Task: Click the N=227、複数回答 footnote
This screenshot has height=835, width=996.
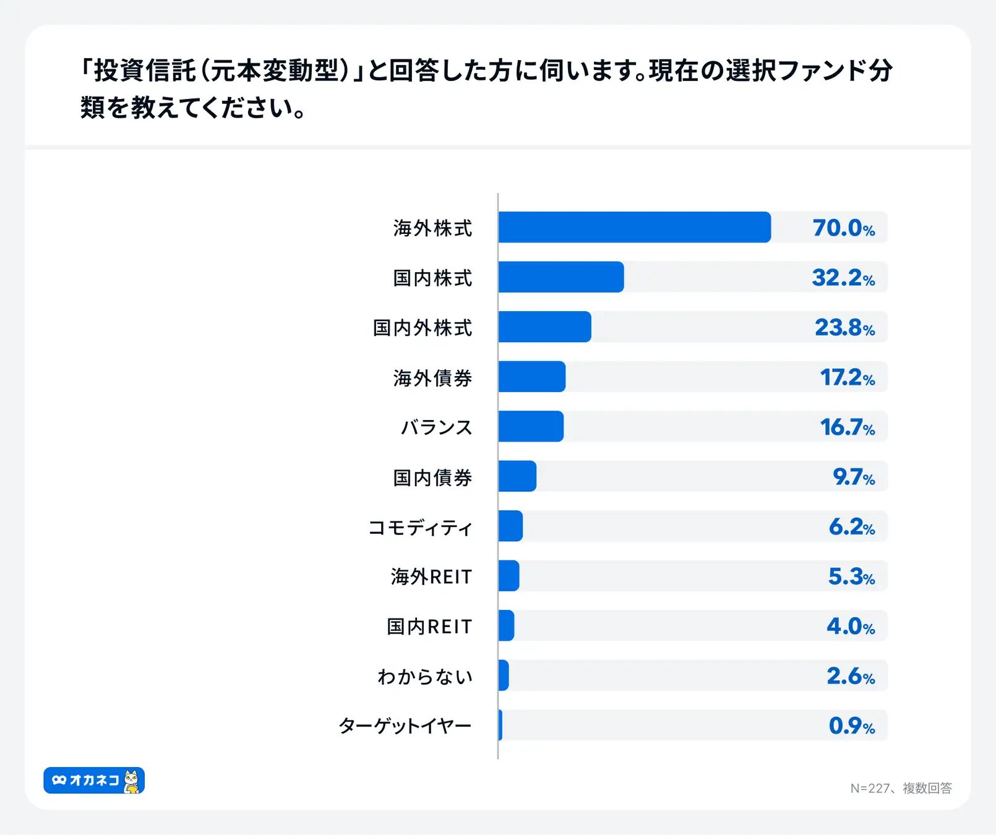Action: (901, 788)
